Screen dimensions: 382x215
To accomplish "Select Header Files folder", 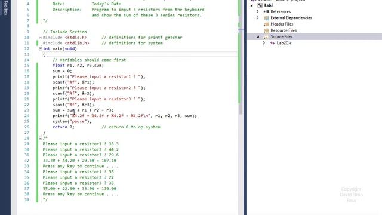I will [x=282, y=24].
